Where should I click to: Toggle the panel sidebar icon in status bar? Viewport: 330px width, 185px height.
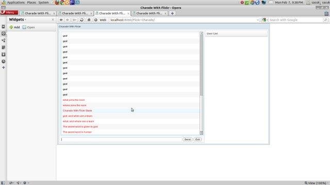pos(3,183)
